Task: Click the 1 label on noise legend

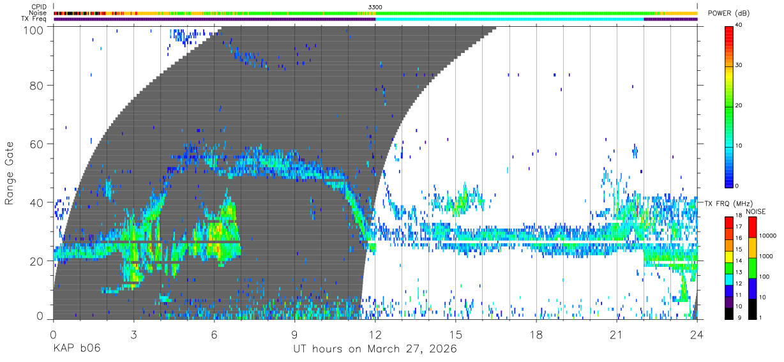Action: tap(761, 317)
